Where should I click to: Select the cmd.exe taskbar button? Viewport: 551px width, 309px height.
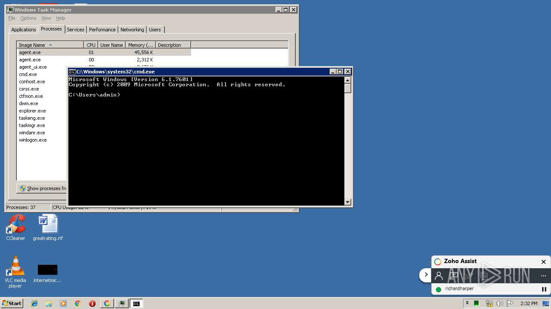(x=136, y=303)
